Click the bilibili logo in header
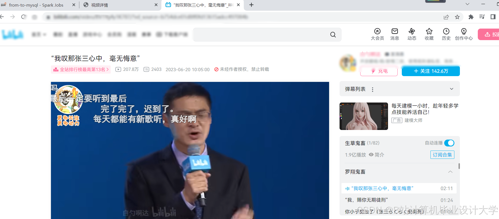This screenshot has width=499, height=219. [x=13, y=34]
